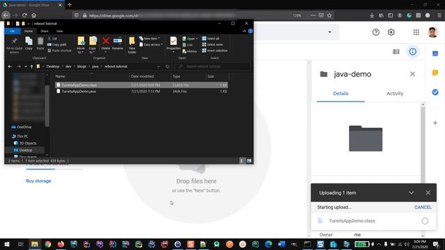Switch to Explorer Home tab
This screenshot has width=445, height=250.
[x=29, y=31]
